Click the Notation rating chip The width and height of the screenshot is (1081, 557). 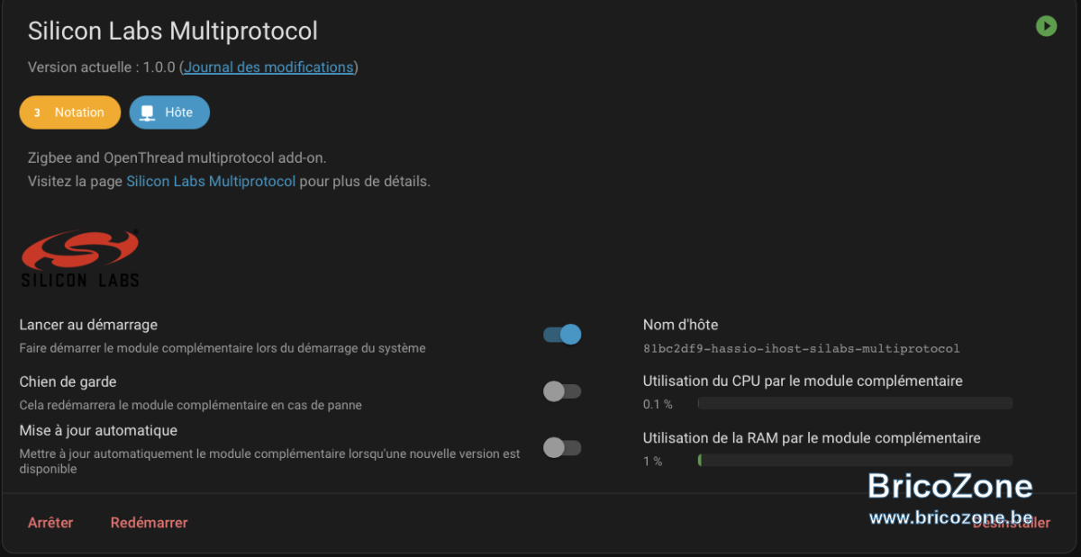(x=69, y=112)
